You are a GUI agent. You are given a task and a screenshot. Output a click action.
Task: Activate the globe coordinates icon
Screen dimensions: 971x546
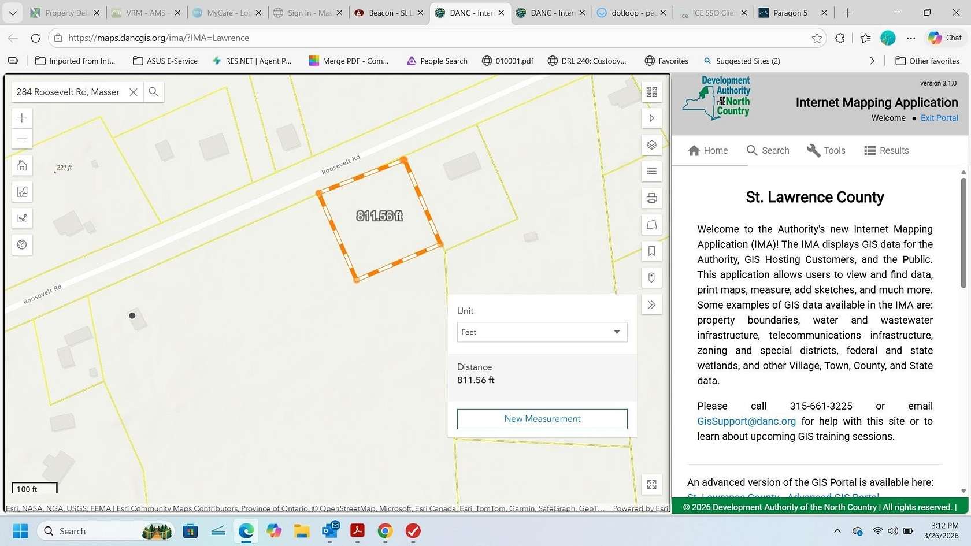pos(22,244)
